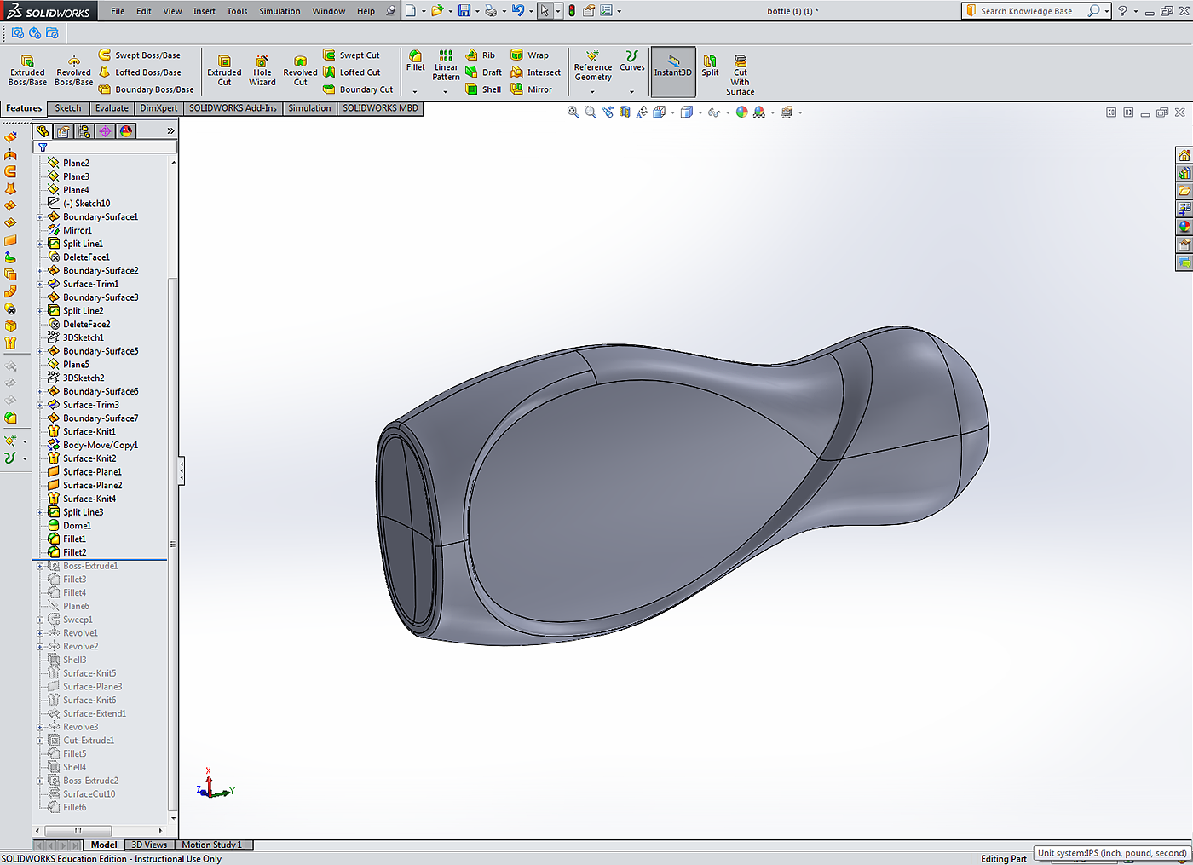Toggle the Instant3D mode button
This screenshot has width=1193, height=865.
click(x=673, y=66)
